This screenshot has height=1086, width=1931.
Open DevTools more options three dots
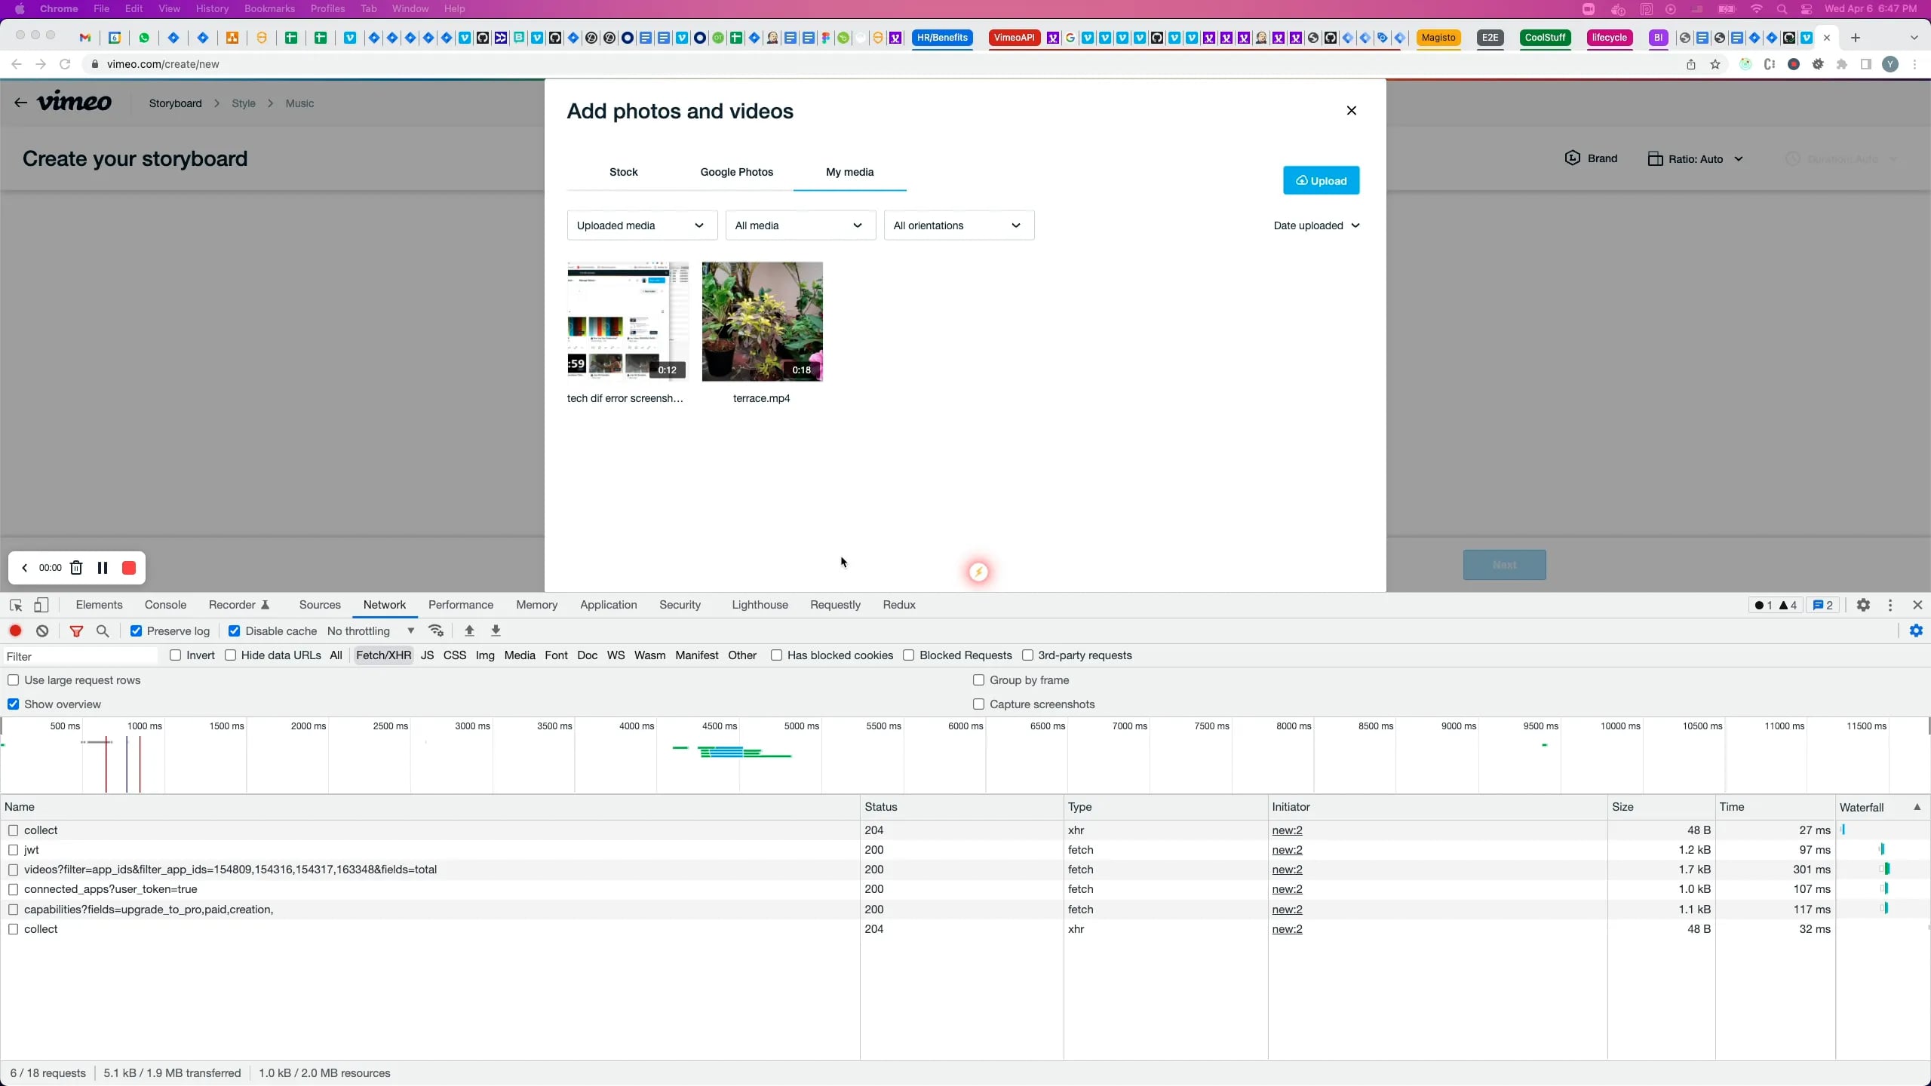pos(1890,605)
